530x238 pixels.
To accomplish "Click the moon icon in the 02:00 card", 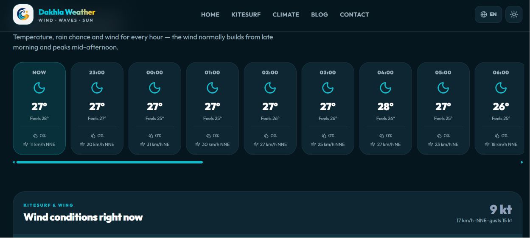I will [x=270, y=88].
